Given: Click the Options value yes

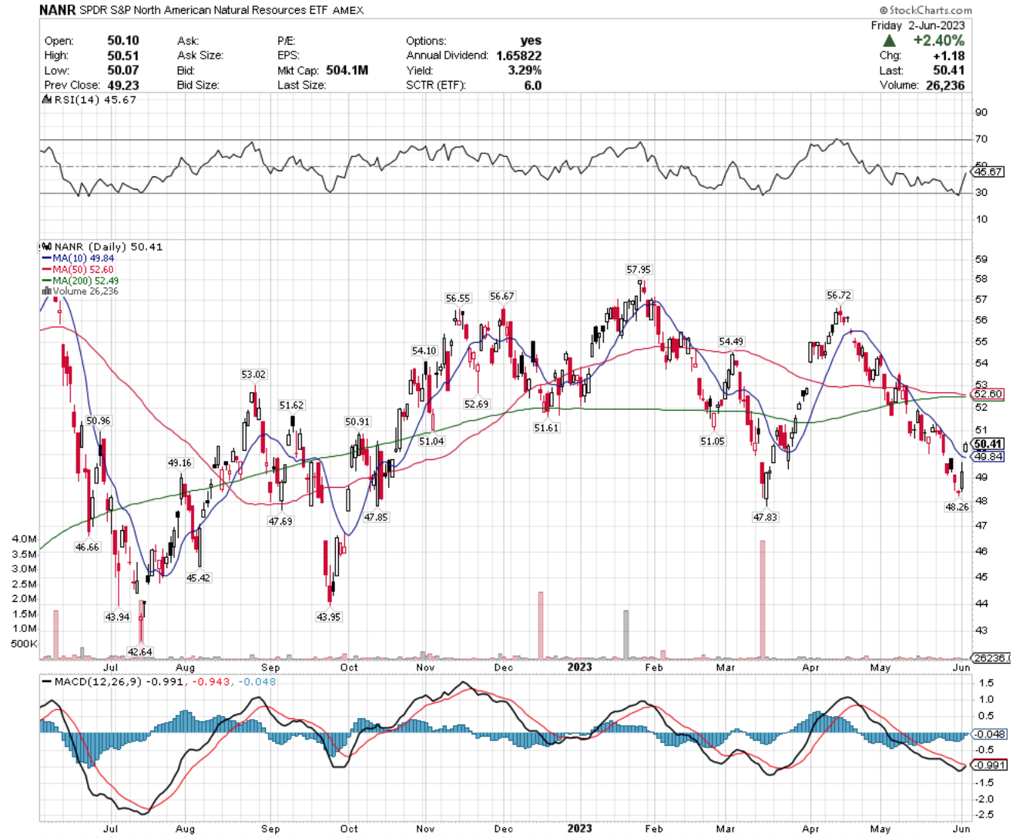Looking at the screenshot, I should pyautogui.click(x=531, y=41).
